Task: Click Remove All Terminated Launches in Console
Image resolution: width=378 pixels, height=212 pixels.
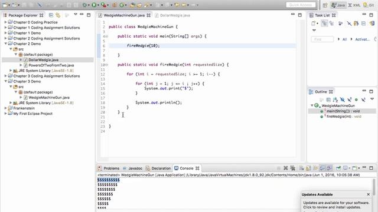Action: (293, 168)
